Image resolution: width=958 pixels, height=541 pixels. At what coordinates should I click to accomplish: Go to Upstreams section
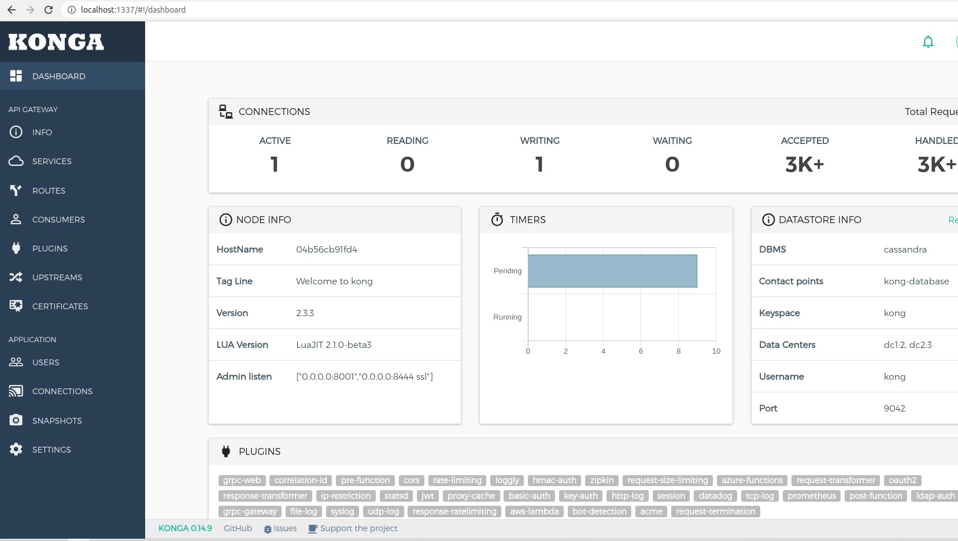(72, 277)
